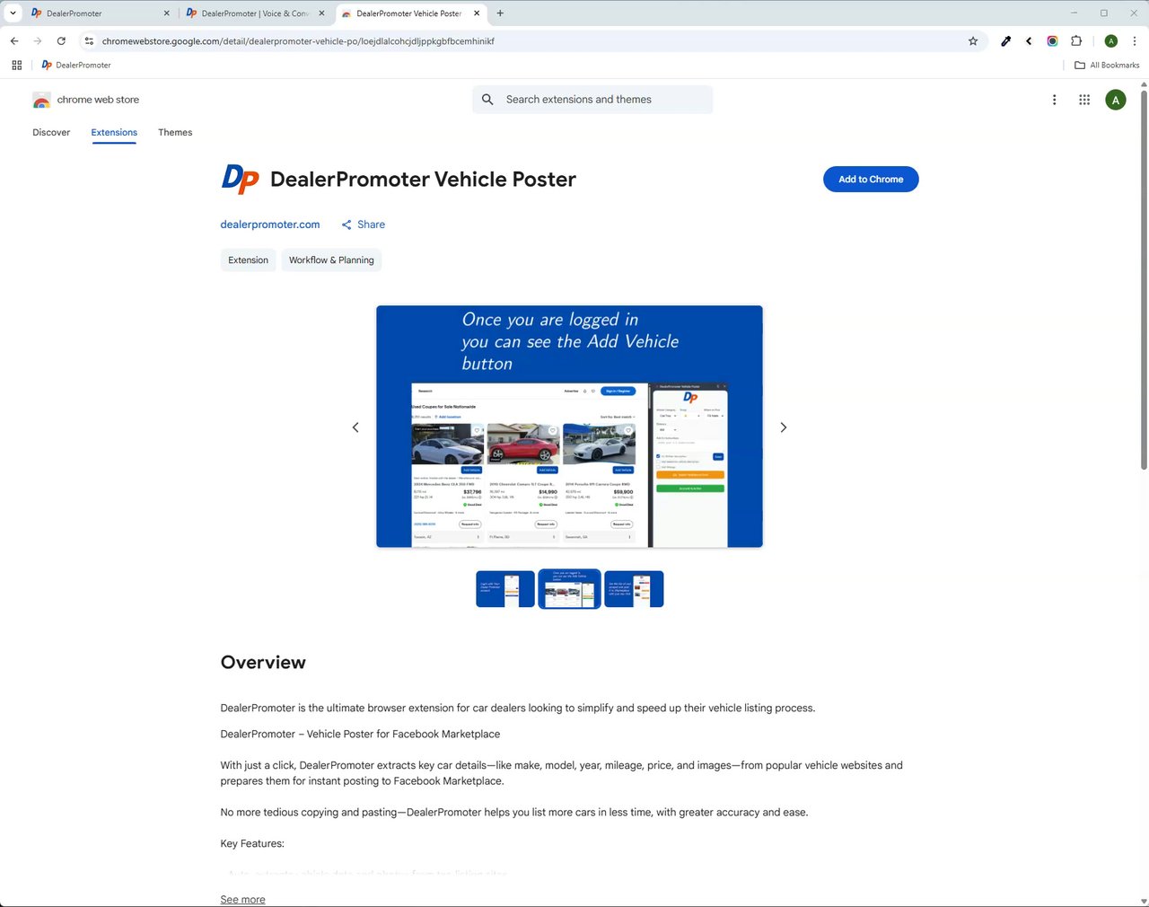Open the Themes section
1149x907 pixels.
click(175, 133)
